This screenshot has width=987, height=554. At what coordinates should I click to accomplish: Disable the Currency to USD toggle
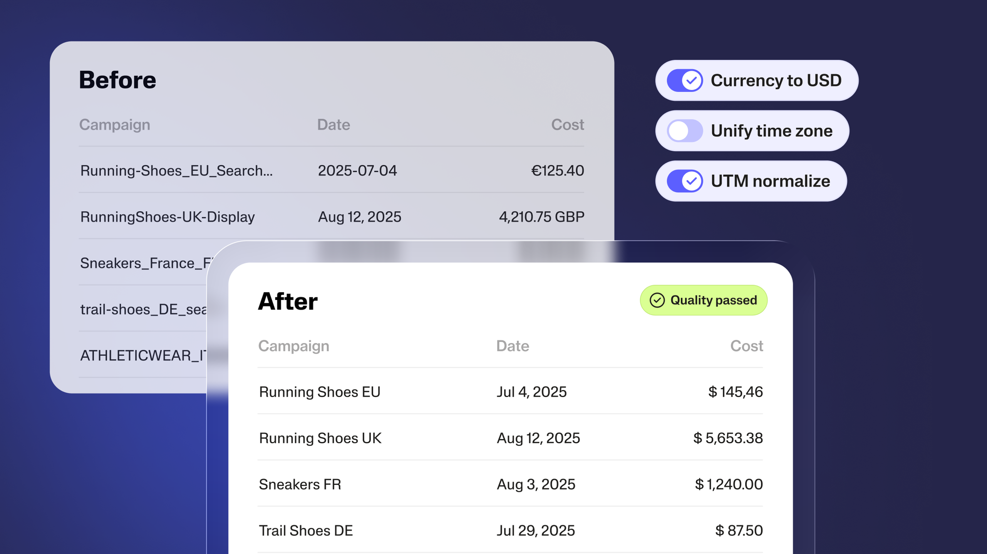click(685, 80)
